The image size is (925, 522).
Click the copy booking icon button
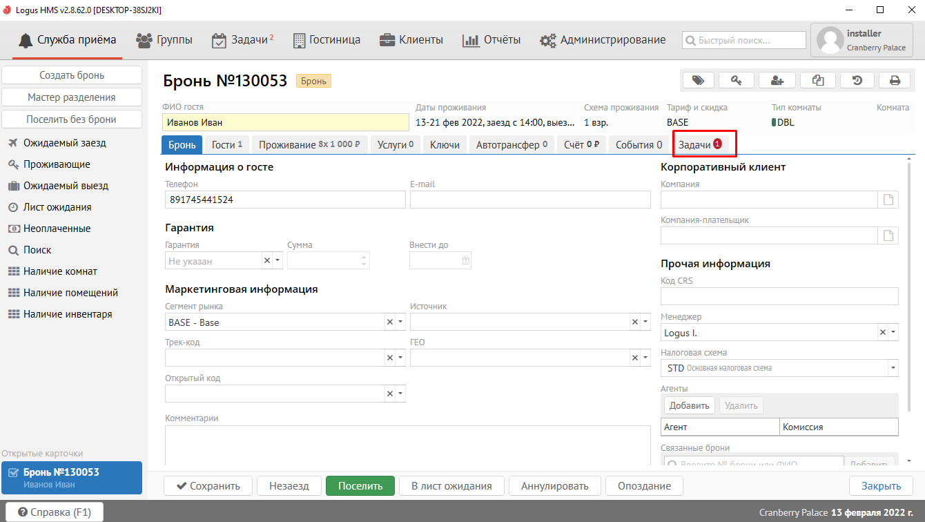point(818,80)
